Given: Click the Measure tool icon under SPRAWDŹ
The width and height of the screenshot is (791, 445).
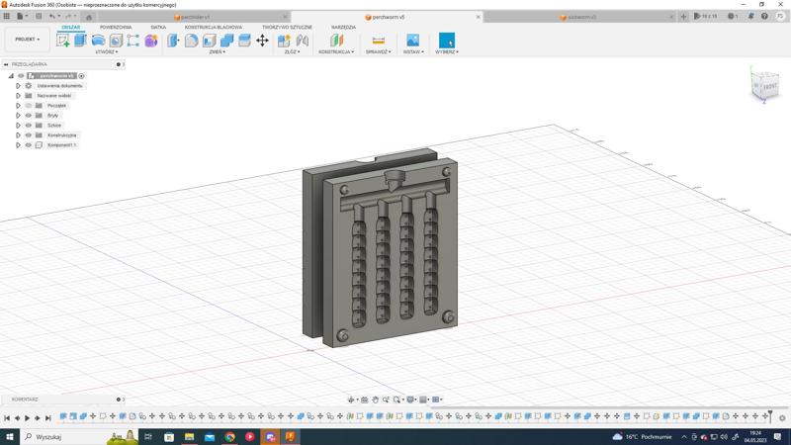Looking at the screenshot, I should coord(378,41).
